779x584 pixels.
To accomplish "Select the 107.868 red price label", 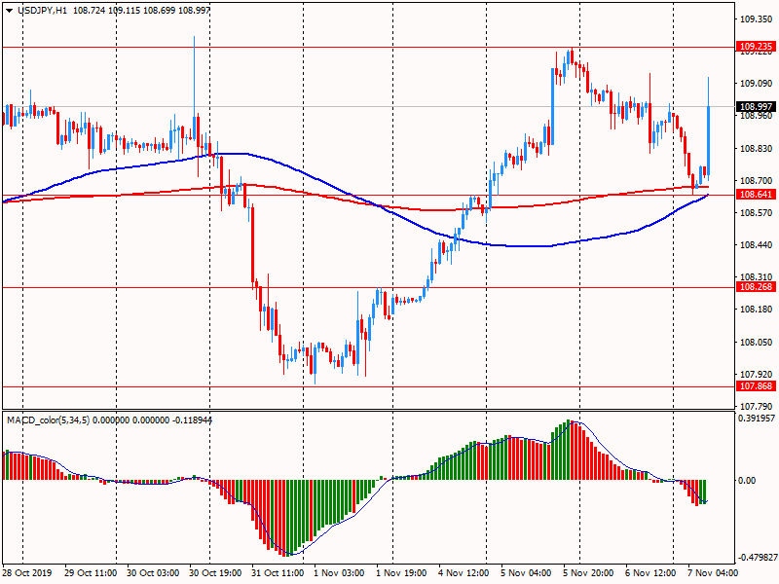I will [x=756, y=386].
